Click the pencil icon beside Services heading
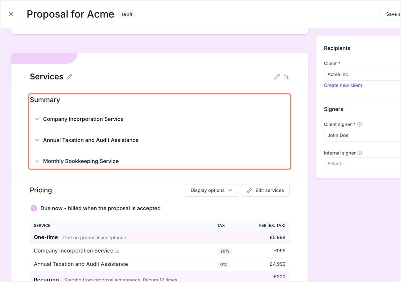This screenshot has height=282, width=401. (x=69, y=77)
